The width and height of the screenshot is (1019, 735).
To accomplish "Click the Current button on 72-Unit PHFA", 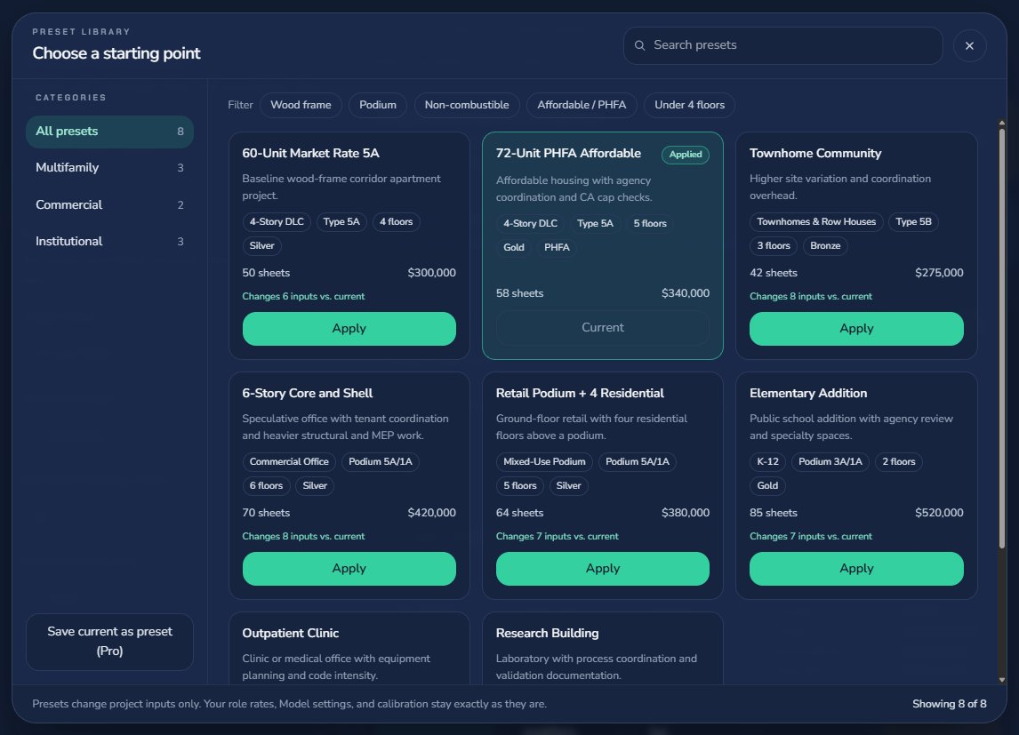I will (x=603, y=328).
